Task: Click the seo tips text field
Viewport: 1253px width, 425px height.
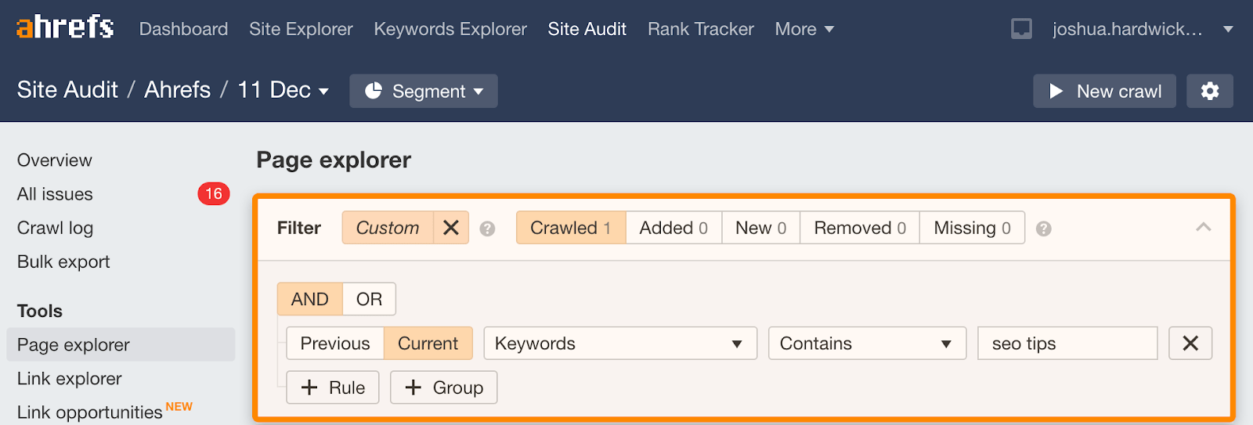Action: (1067, 344)
